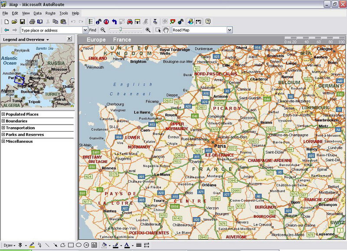
Task: Select the Oval drawing tool
Action: click(x=79, y=245)
